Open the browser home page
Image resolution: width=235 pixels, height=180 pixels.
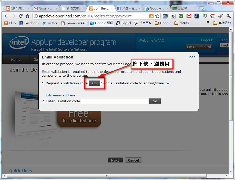[x=28, y=16]
